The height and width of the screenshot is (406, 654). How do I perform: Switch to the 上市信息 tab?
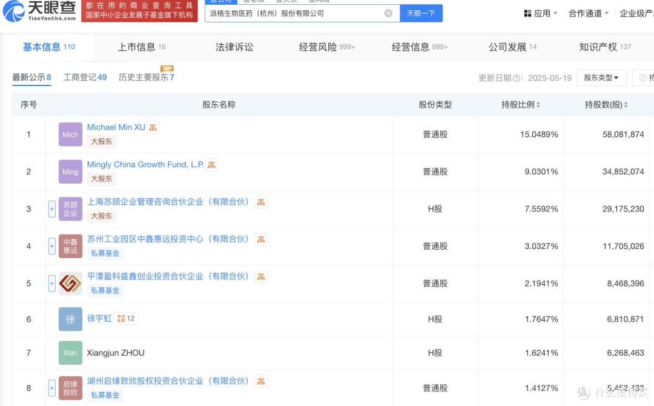142,47
